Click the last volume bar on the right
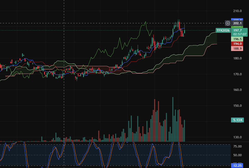Screen dimensions: 249x168 point(184,131)
